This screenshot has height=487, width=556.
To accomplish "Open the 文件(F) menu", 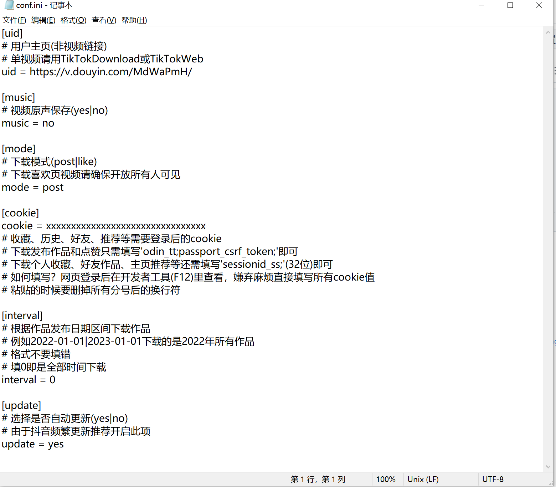I will [14, 20].
